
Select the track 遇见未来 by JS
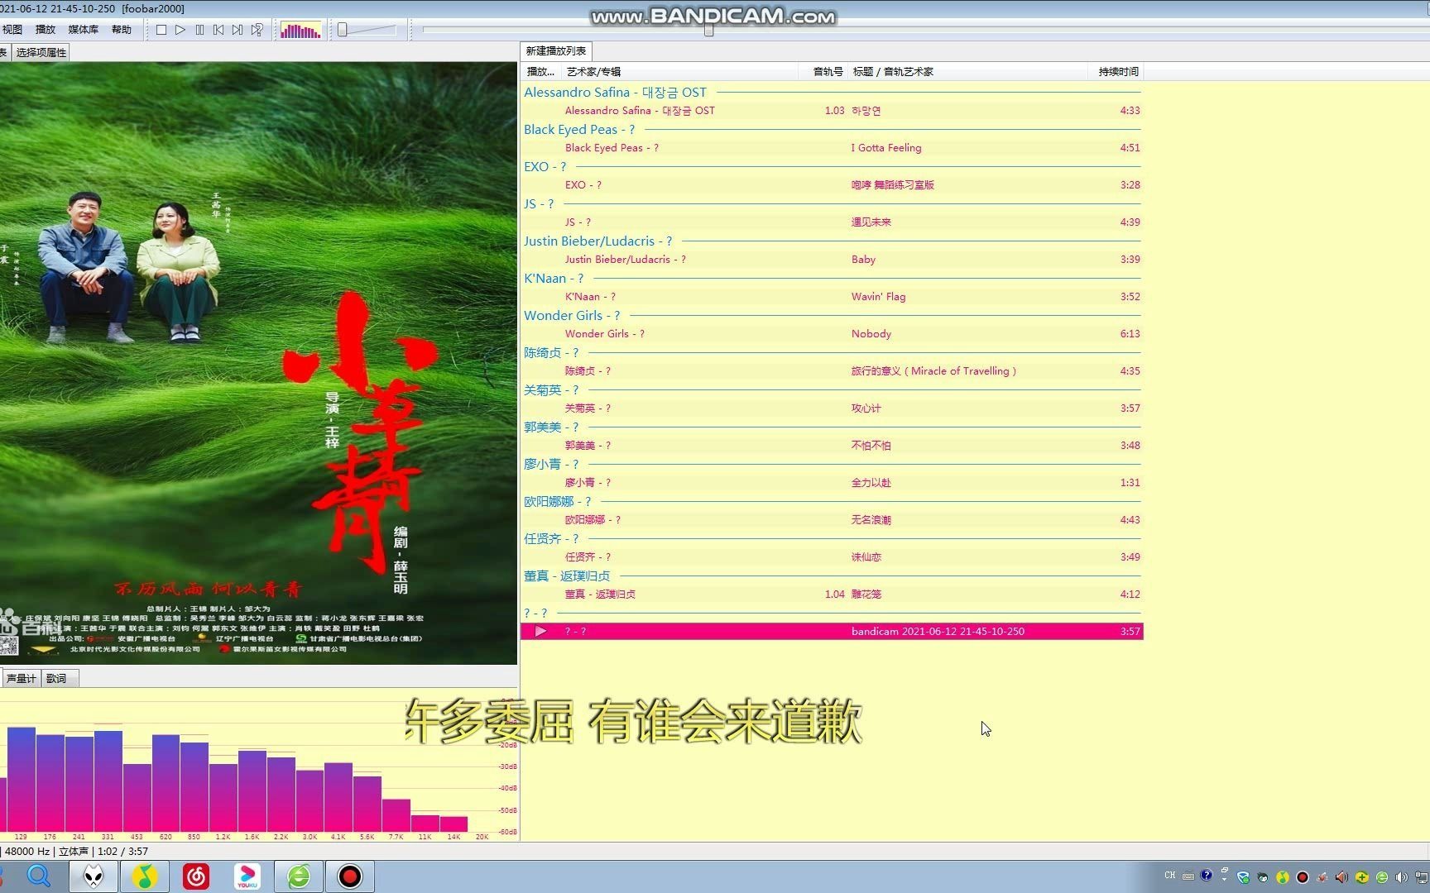[832, 222]
